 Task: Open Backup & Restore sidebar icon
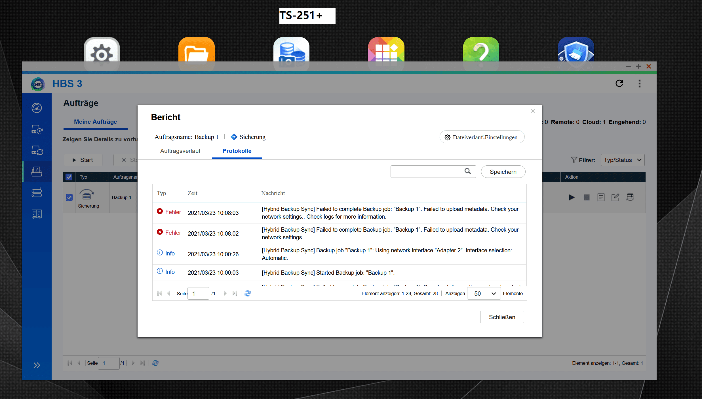click(x=37, y=129)
